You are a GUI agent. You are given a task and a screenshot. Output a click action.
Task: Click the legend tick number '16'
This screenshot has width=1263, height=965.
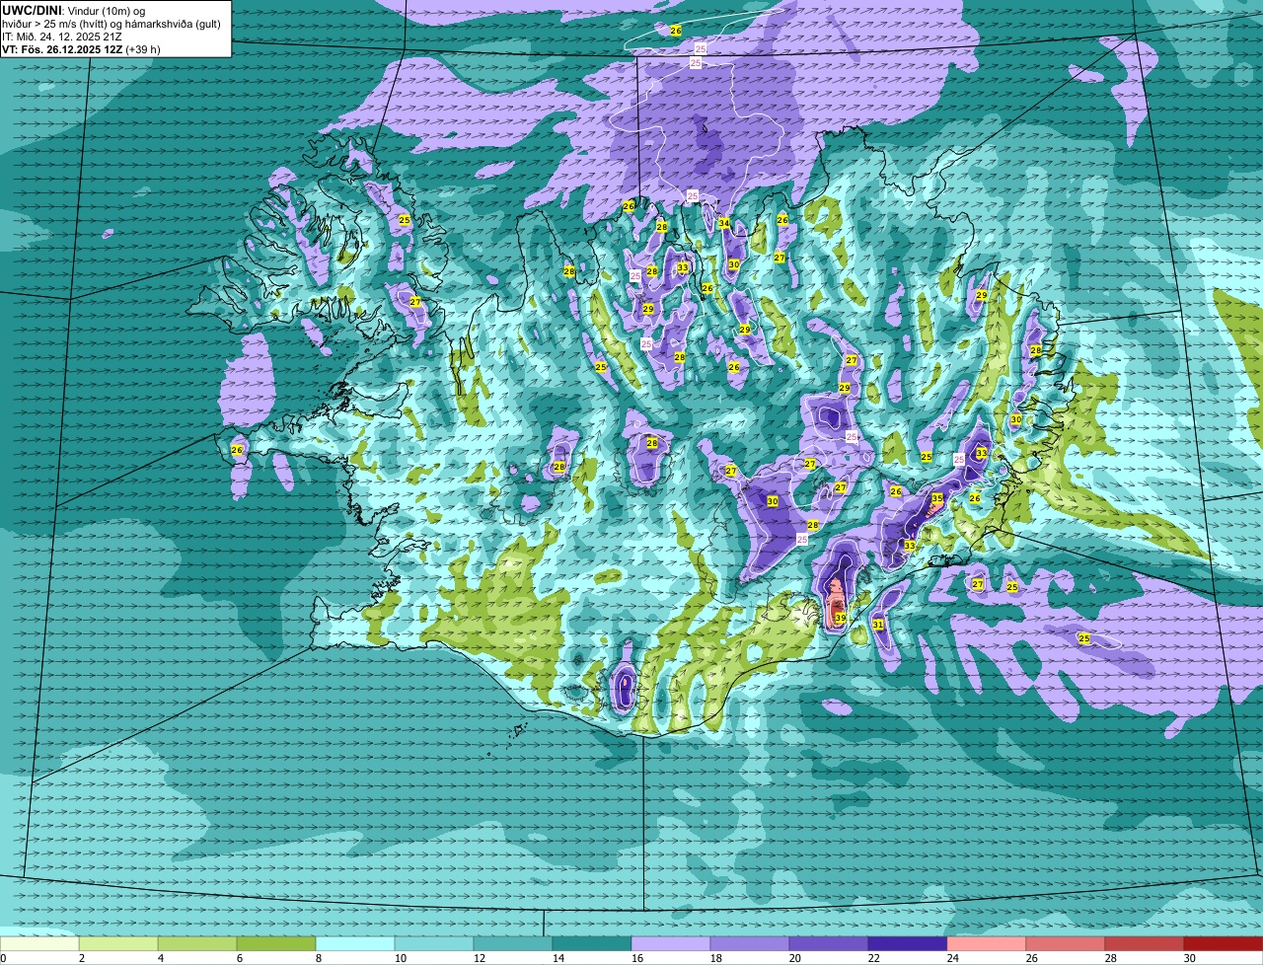point(637,958)
